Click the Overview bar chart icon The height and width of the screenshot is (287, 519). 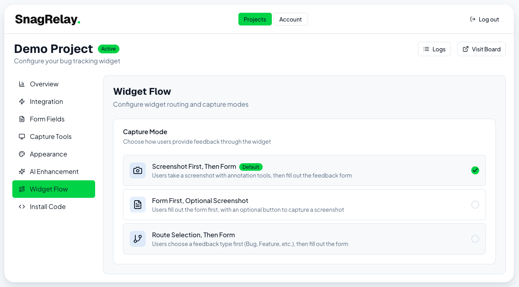pyautogui.click(x=22, y=84)
